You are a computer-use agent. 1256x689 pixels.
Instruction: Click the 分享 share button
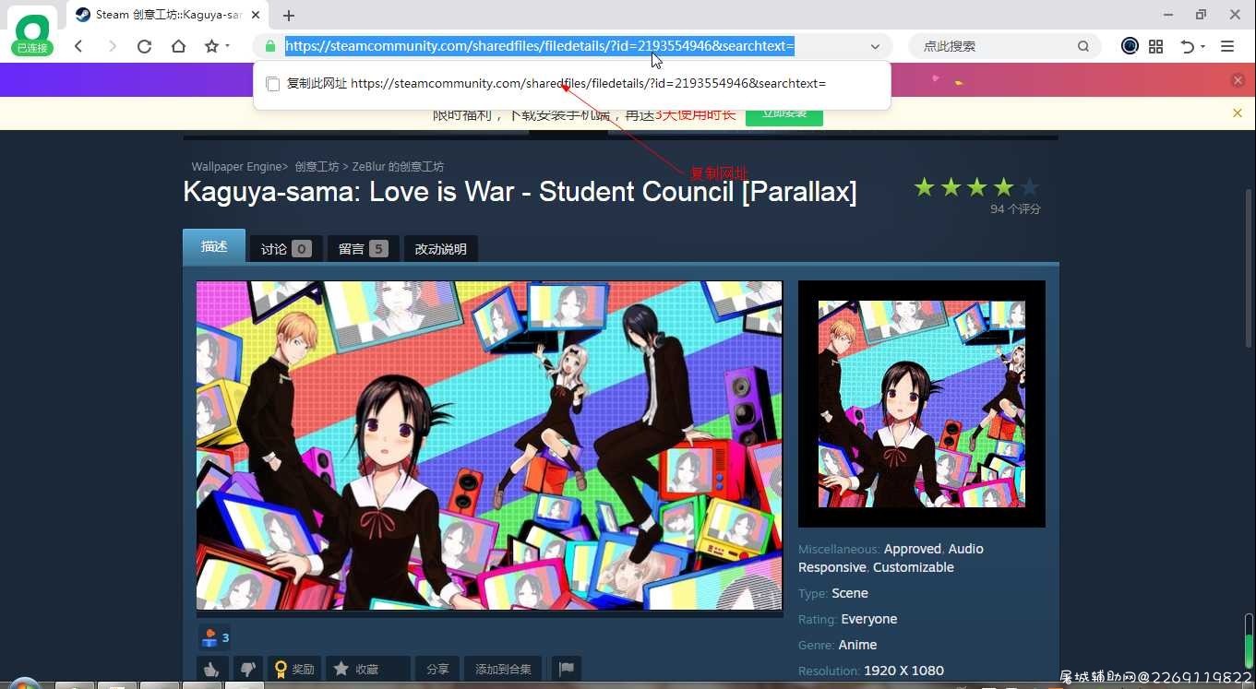coord(437,669)
